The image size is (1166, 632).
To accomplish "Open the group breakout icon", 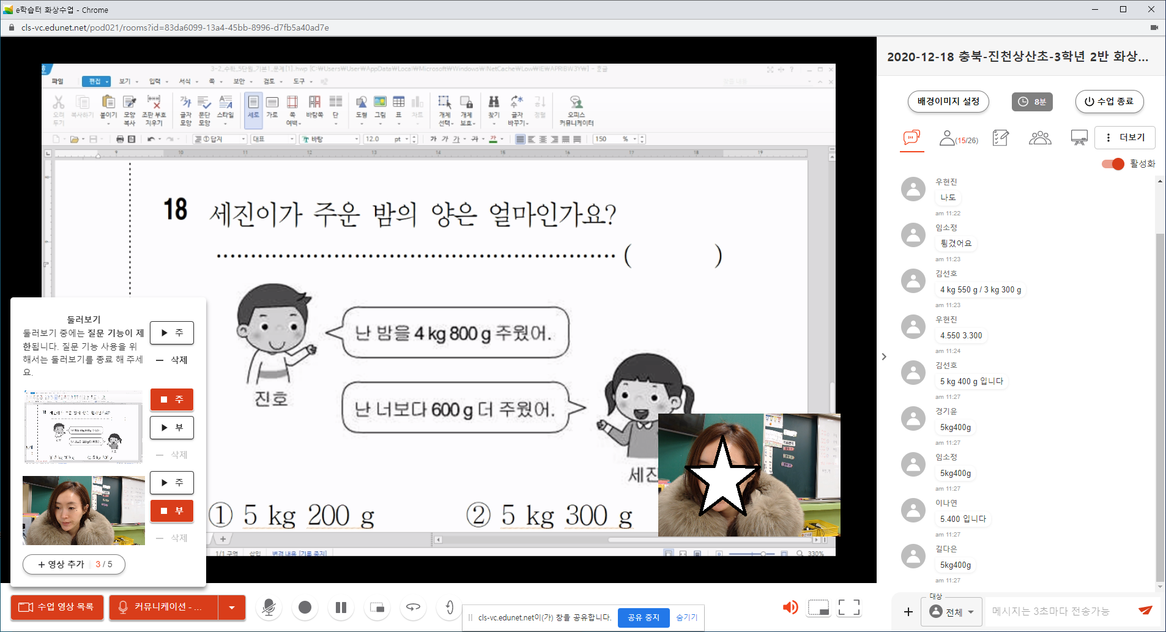I will 1040,138.
